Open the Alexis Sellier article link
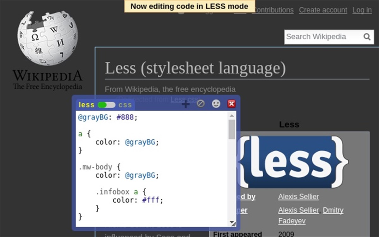Viewport: 379px width, 237px height. [x=298, y=197]
